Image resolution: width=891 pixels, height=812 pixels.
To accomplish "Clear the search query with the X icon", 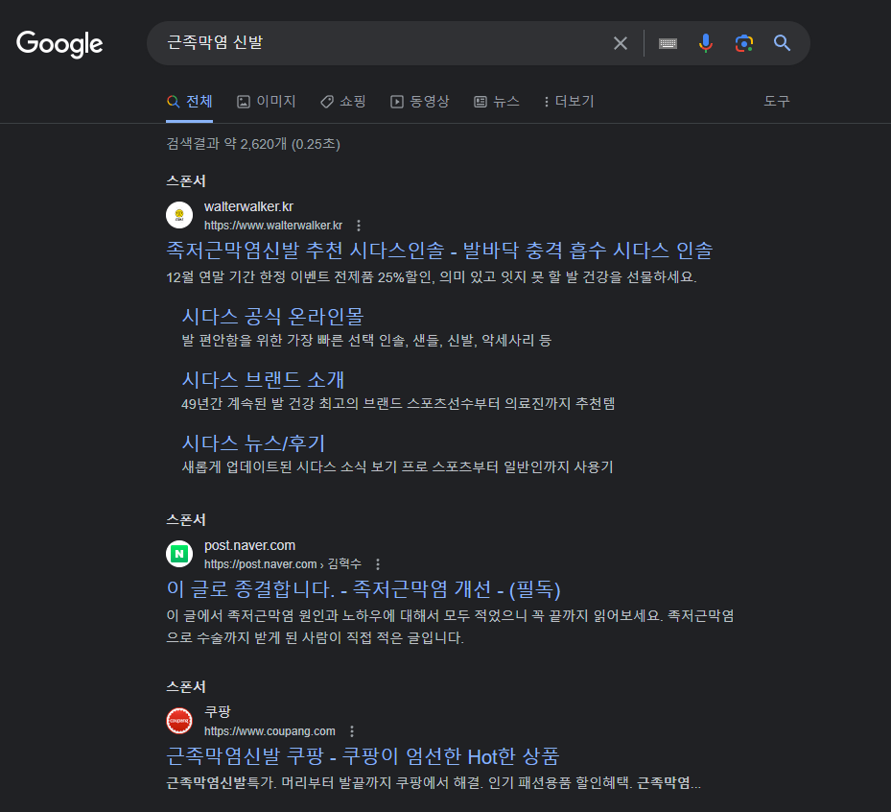I will [x=620, y=42].
